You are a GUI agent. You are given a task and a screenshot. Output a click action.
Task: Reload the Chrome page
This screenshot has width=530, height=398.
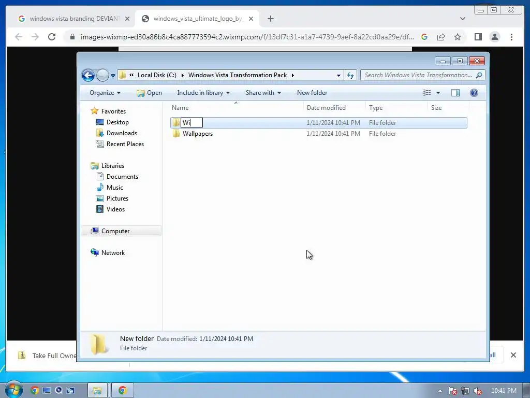(x=52, y=37)
